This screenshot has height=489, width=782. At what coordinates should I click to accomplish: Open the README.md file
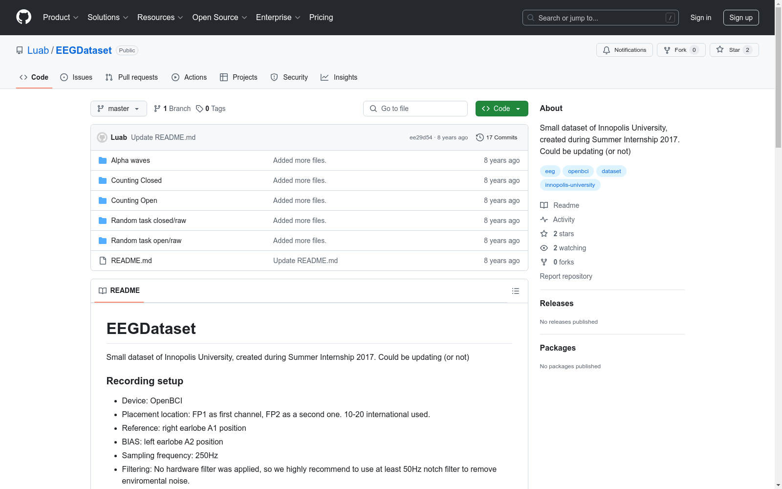[131, 261]
